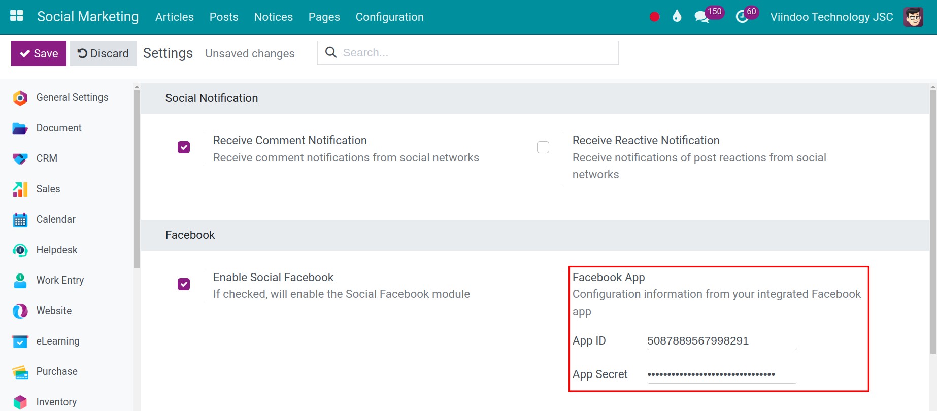
Task: Click the Document folder icon
Action: pyautogui.click(x=20, y=128)
